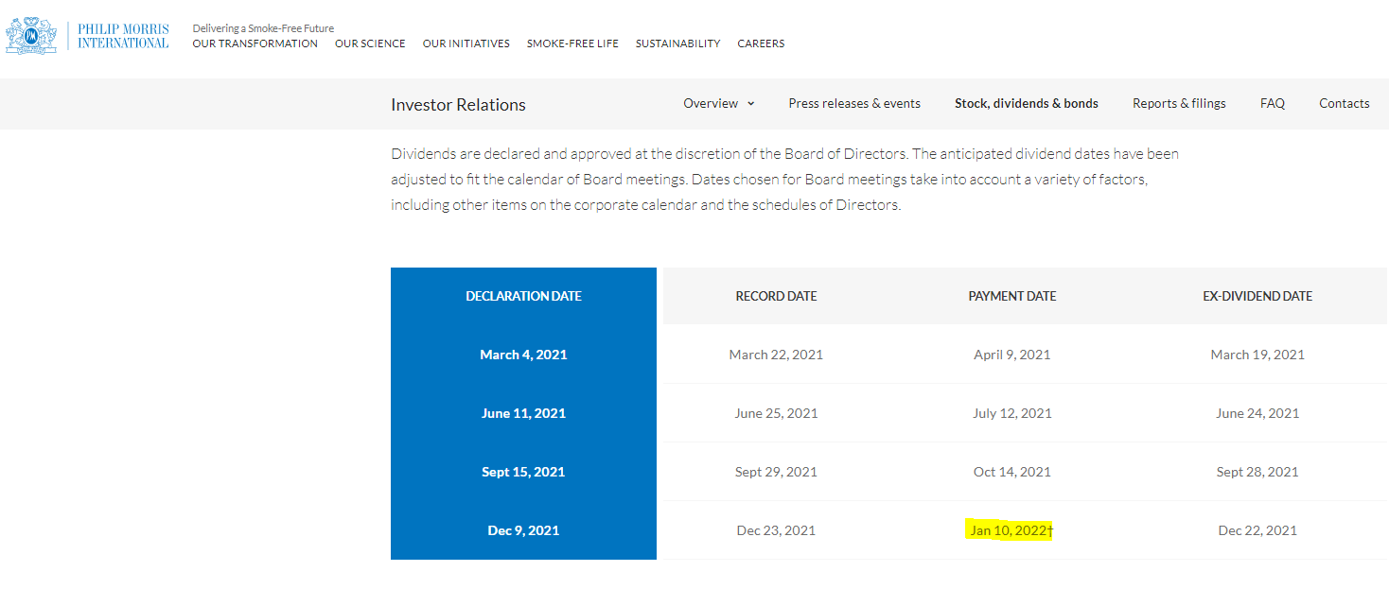Viewport: 1389px width, 589px height.
Task: Select Stock, dividends & bonds tab
Action: point(1027,104)
